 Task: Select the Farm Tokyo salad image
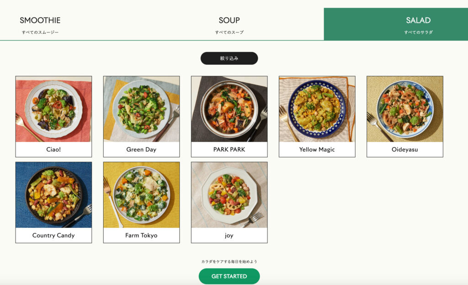click(141, 195)
